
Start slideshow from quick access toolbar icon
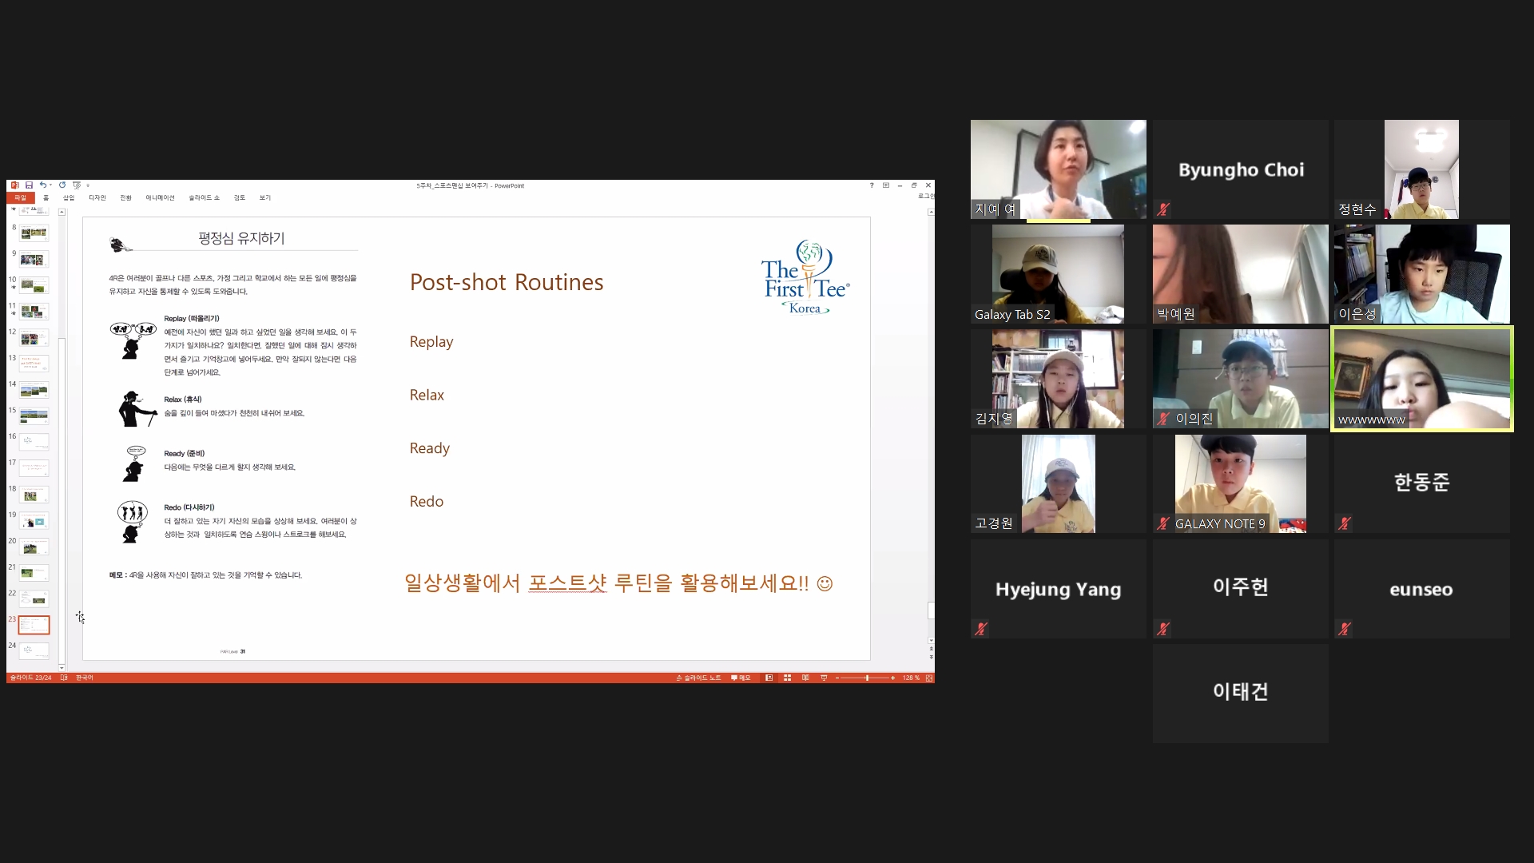coord(77,185)
